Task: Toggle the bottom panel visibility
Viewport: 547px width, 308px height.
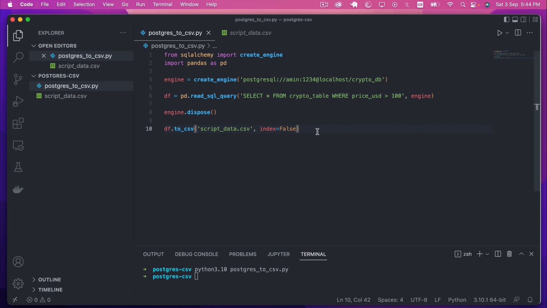Action: [515, 19]
